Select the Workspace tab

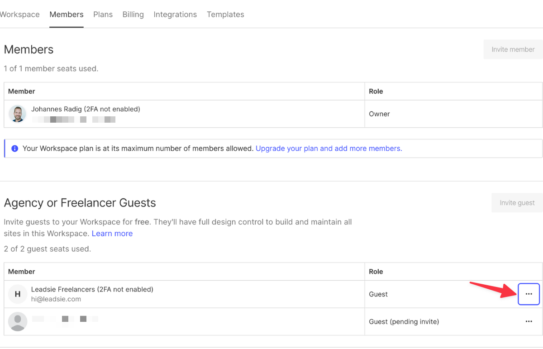pyautogui.click(x=19, y=14)
